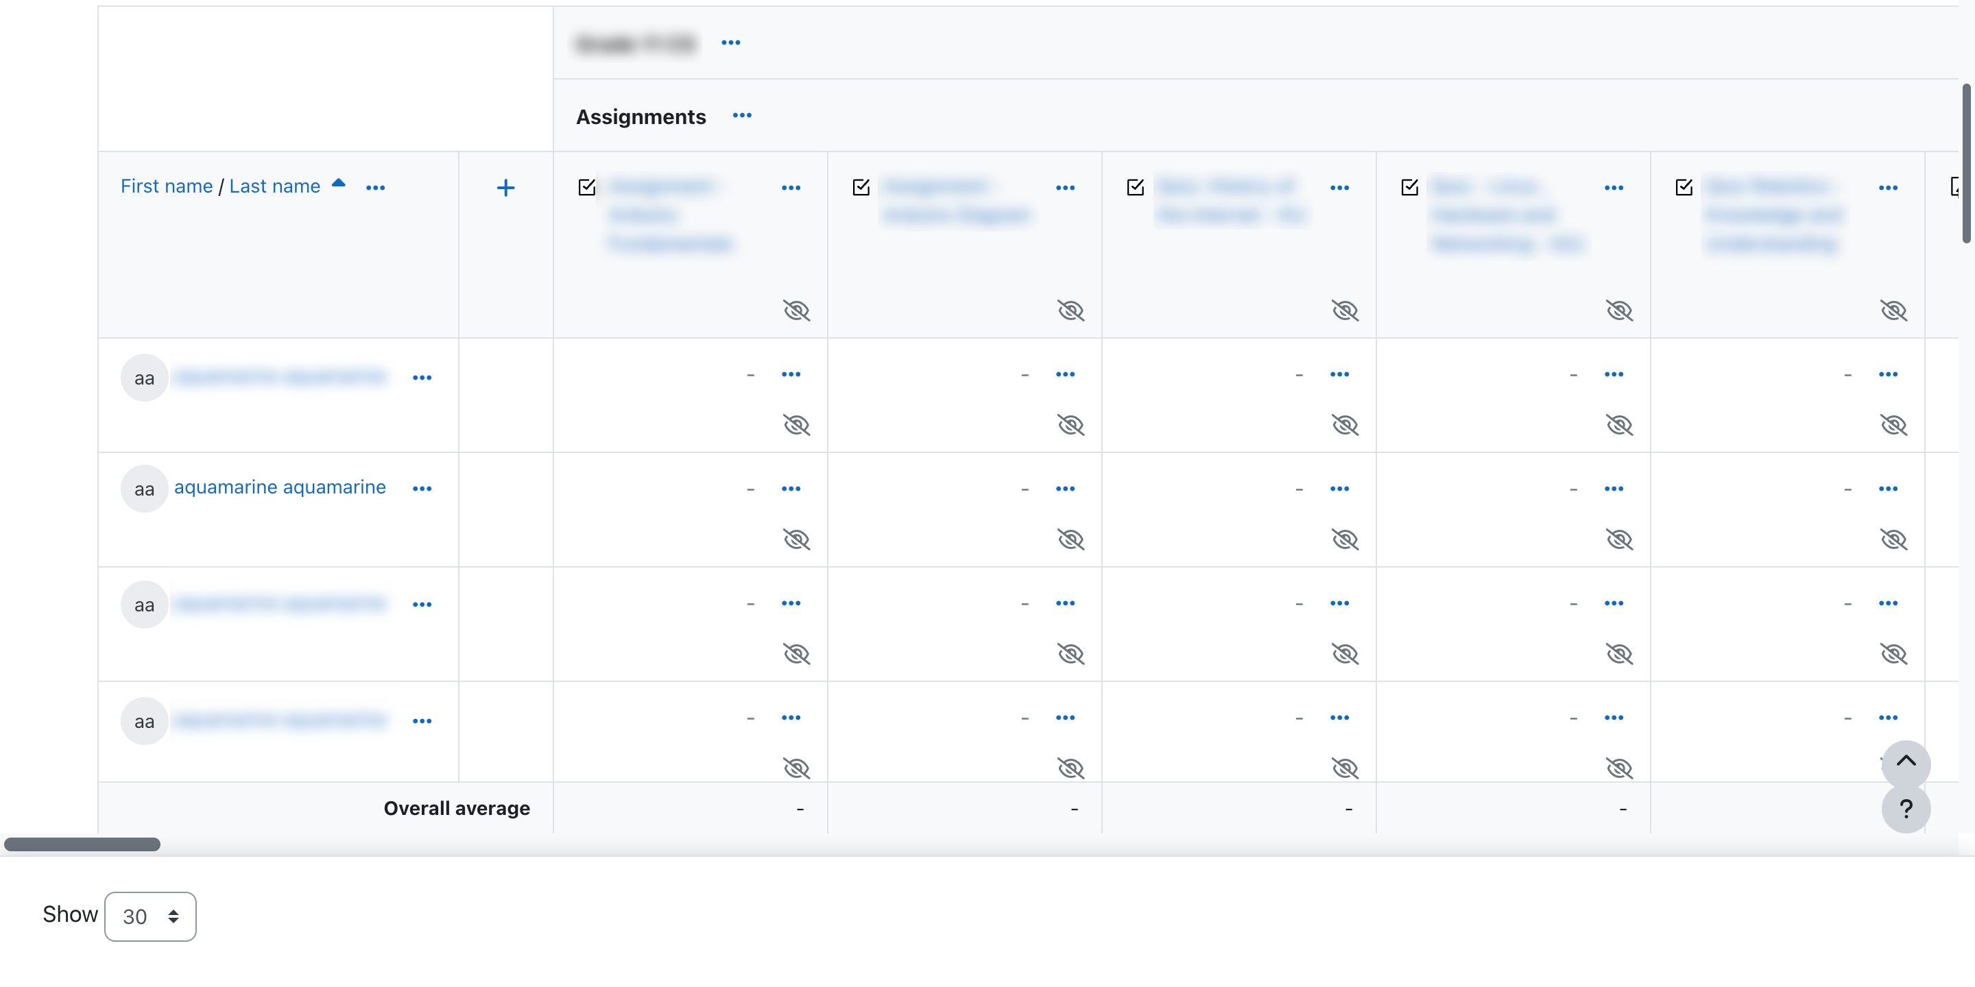The height and width of the screenshot is (987, 1975).
Task: Open the first assignment column actions menu
Action: click(791, 188)
